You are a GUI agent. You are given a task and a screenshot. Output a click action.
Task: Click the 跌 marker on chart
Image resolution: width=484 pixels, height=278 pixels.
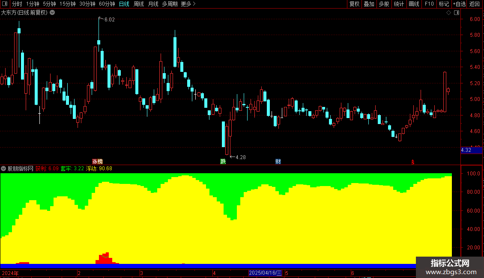223,162
